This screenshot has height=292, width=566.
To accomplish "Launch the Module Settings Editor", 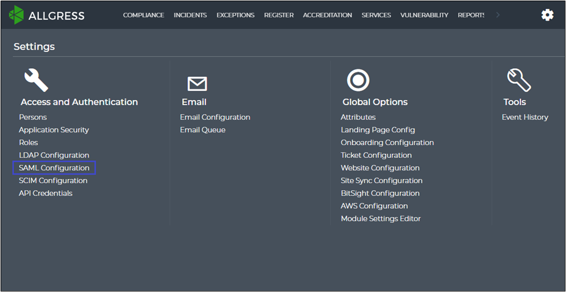I will [x=380, y=219].
